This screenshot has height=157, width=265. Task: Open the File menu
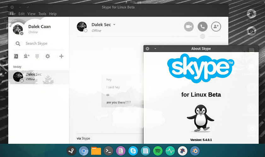[13, 14]
